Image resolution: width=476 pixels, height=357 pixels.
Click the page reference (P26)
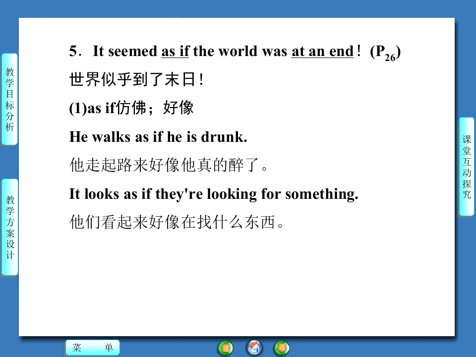click(385, 53)
